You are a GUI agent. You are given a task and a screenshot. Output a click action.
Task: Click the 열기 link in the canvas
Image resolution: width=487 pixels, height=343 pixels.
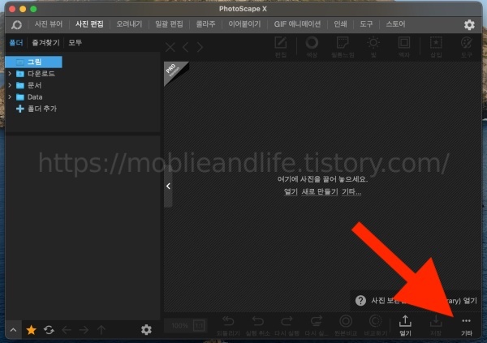(x=291, y=192)
